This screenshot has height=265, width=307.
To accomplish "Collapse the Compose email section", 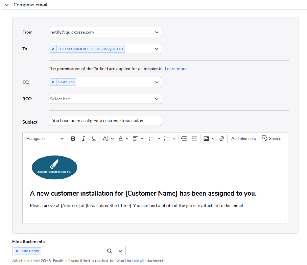I will click(7, 5).
